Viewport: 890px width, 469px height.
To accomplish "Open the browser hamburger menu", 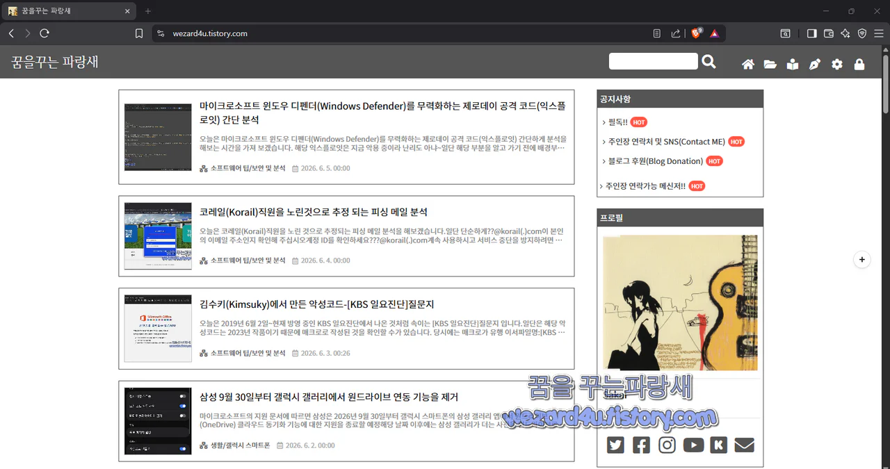I will pyautogui.click(x=879, y=33).
